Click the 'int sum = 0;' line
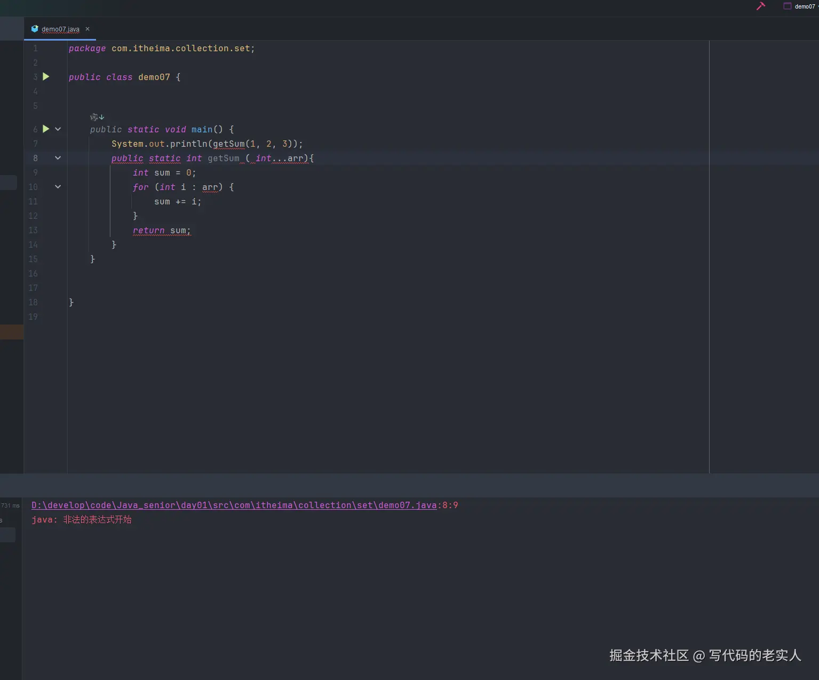The image size is (819, 680). tap(164, 172)
